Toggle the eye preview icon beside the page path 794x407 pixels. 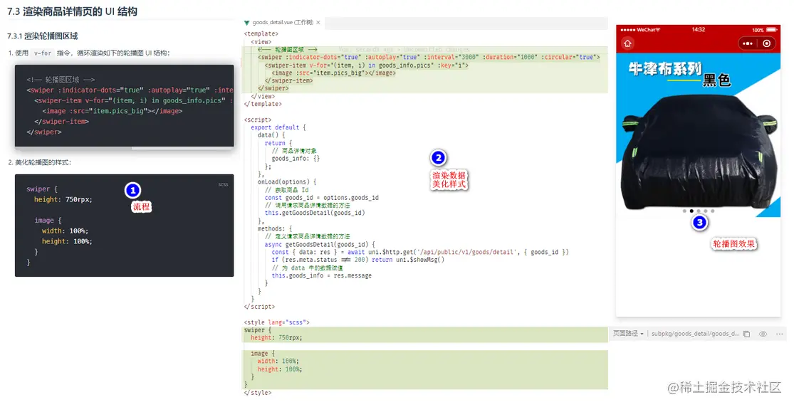pyautogui.click(x=763, y=334)
